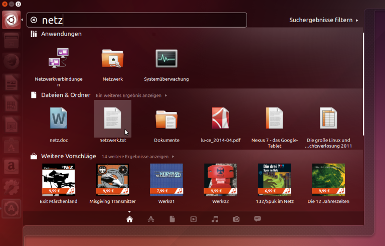Click the Anwendungen category header
This screenshot has height=246, width=385.
tap(56, 34)
